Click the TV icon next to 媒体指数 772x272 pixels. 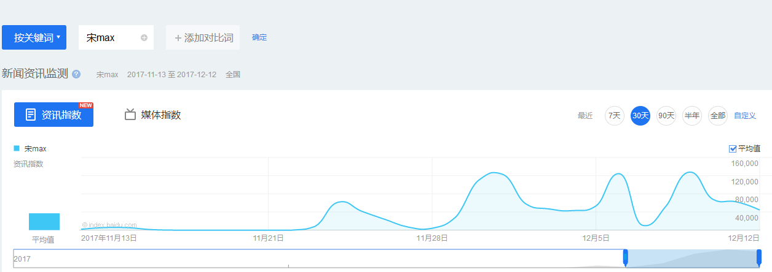pyautogui.click(x=130, y=114)
